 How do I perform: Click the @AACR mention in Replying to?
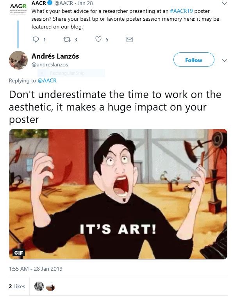pyautogui.click(x=47, y=80)
